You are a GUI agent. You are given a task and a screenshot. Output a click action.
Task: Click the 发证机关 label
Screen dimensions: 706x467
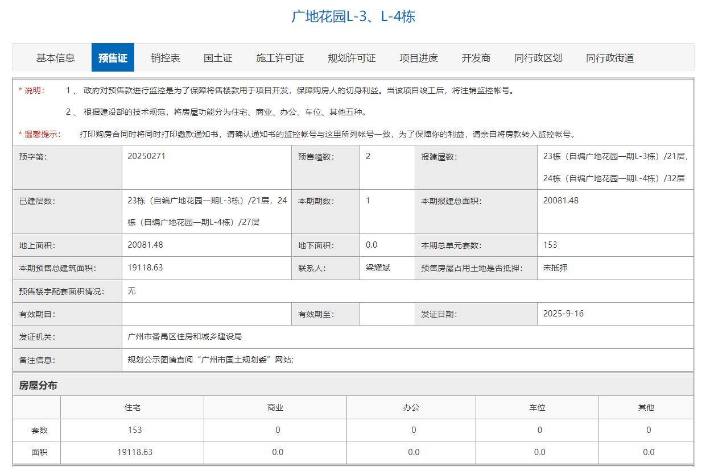tap(37, 337)
